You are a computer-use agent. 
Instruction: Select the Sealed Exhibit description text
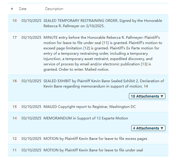104,84
